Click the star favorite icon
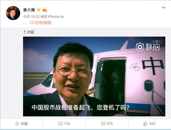 17,124
